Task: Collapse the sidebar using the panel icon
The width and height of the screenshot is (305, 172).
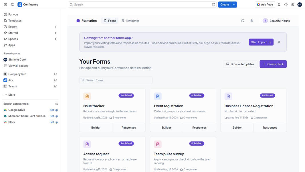Action: click(5, 5)
